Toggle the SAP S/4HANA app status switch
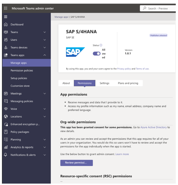The image size is (178, 185). pyautogui.click(x=97, y=54)
